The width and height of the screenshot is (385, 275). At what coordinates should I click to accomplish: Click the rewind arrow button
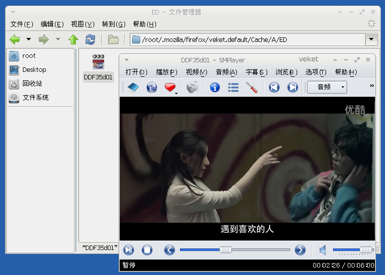(x=170, y=250)
